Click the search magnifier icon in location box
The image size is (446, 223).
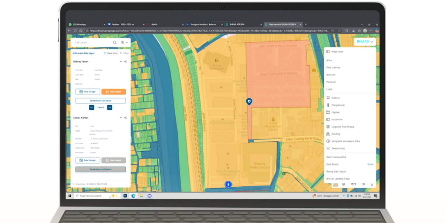pyautogui.click(x=115, y=43)
